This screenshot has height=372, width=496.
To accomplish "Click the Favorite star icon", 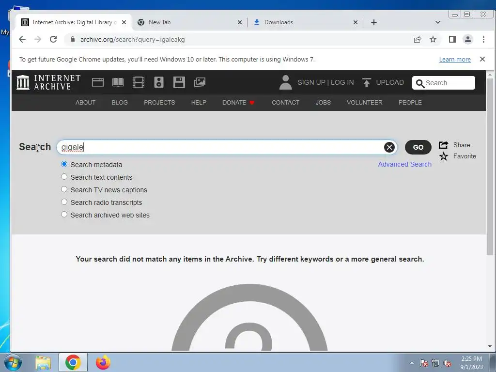I will click(x=444, y=156).
